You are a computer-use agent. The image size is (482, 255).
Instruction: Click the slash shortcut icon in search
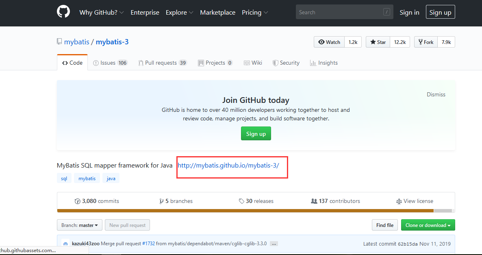[386, 12]
